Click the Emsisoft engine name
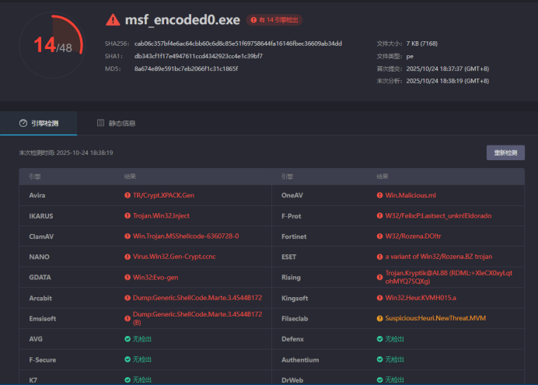The image size is (538, 385). tap(43, 318)
